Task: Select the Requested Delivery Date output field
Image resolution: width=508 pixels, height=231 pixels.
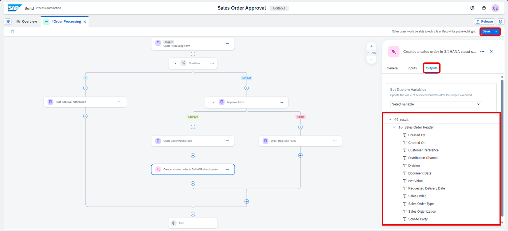Action: (x=427, y=188)
